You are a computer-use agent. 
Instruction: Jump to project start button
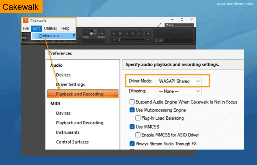(x=114, y=40)
